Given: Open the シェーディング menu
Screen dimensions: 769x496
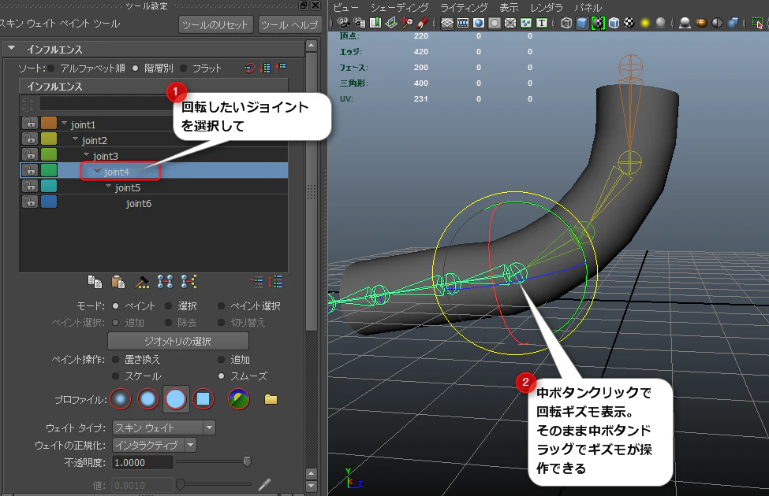Looking at the screenshot, I should point(399,7).
